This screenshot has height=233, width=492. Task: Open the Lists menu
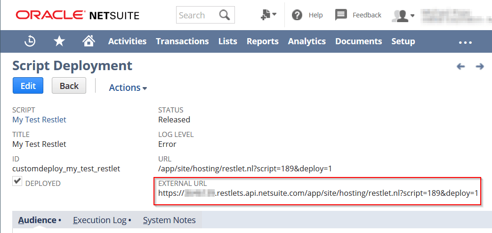coord(228,41)
